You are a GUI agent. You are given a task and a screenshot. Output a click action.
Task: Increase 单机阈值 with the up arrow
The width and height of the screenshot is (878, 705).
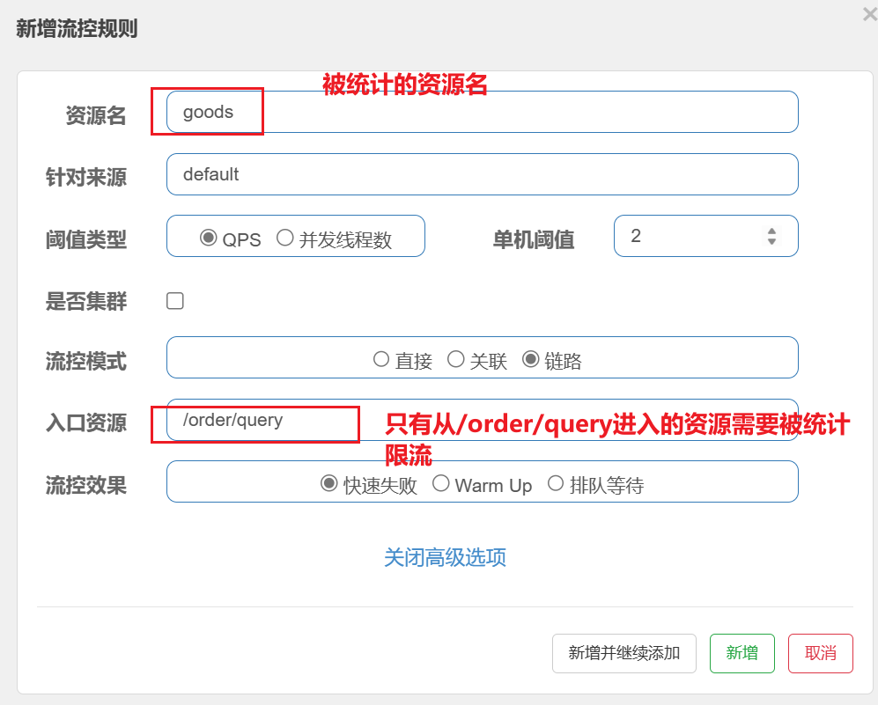pos(771,231)
